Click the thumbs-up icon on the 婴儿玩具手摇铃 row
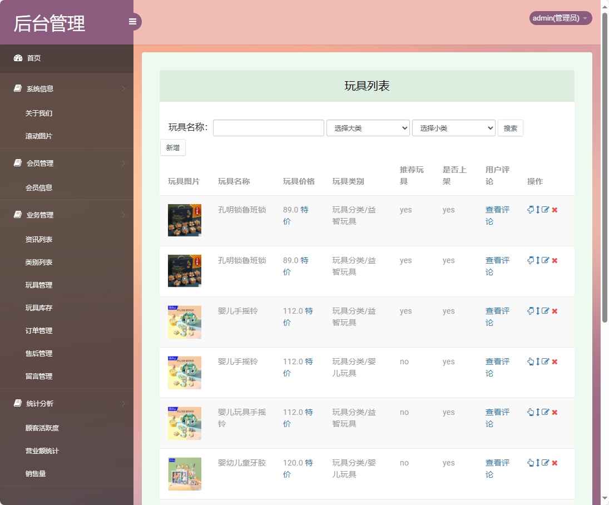The width and height of the screenshot is (609, 505). (530, 412)
